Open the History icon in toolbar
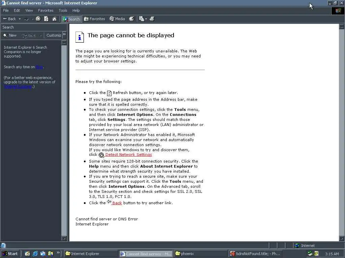The height and width of the screenshot is (258, 345). (x=132, y=19)
